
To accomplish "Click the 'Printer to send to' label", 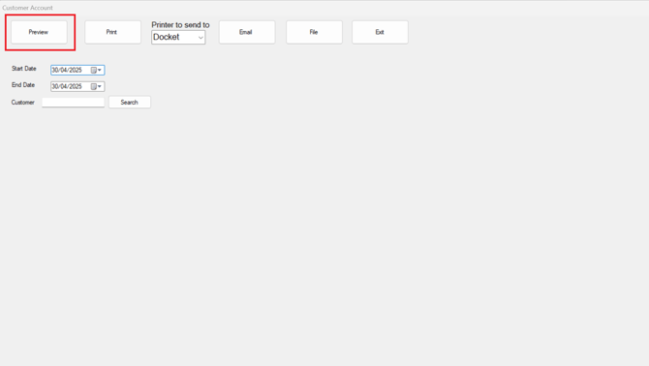I will pos(180,25).
